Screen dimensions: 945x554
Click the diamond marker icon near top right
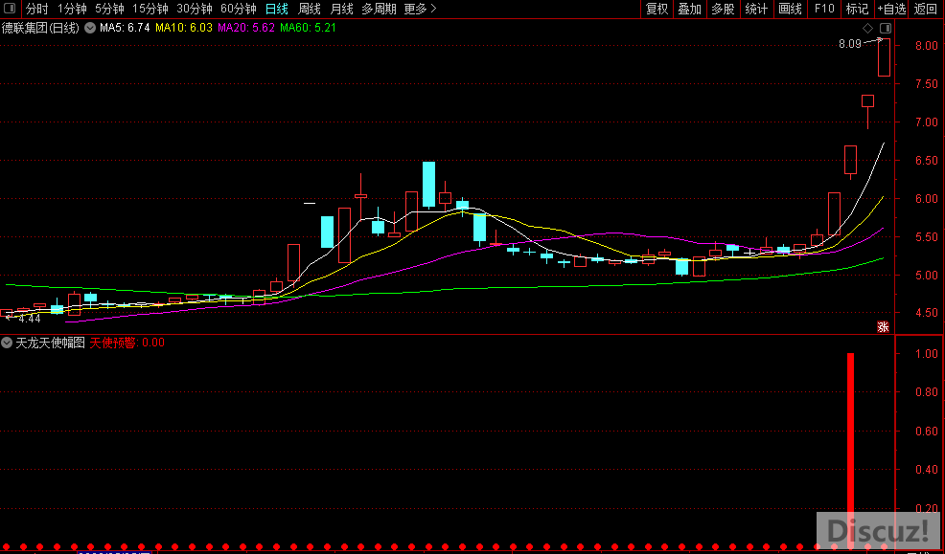pos(868,29)
